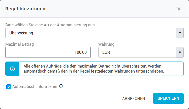Click the 100,00 amount value
Screen dimensions: 189x109
(81, 52)
